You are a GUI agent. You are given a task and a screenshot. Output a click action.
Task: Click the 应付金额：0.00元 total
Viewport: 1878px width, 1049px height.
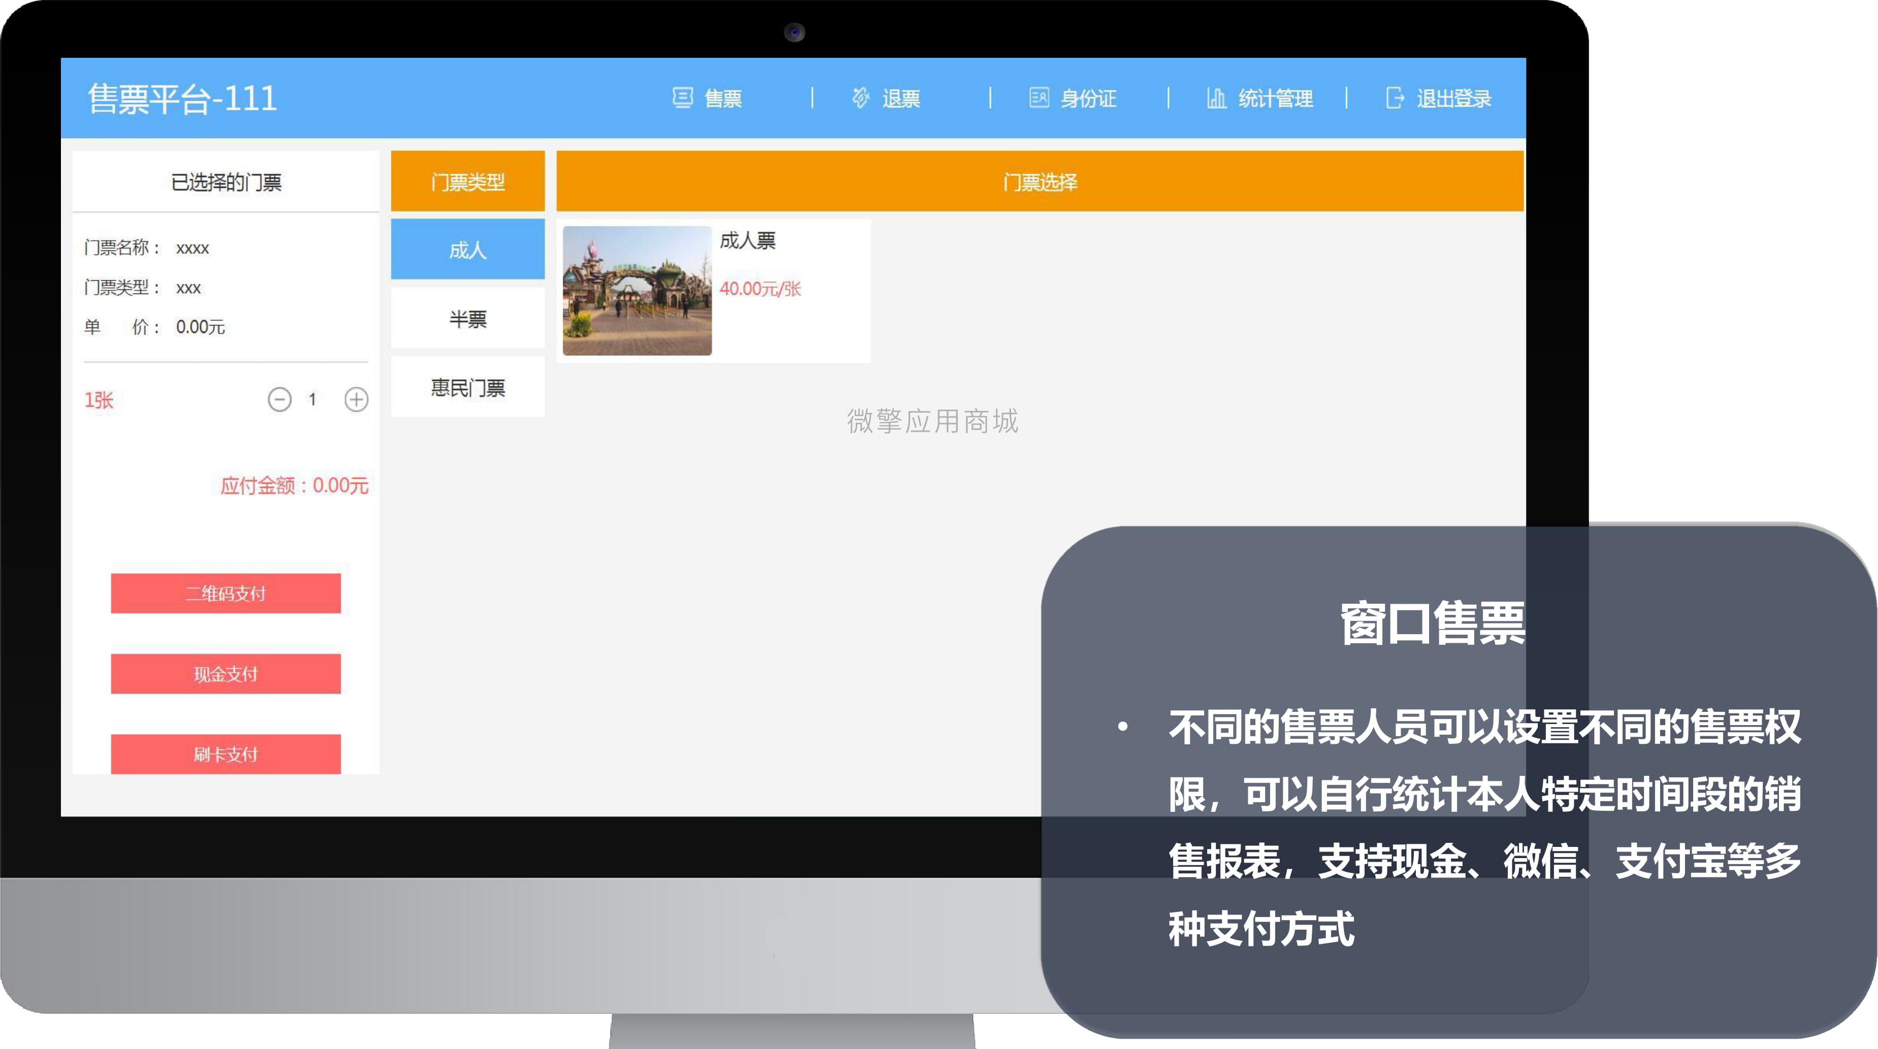click(295, 485)
